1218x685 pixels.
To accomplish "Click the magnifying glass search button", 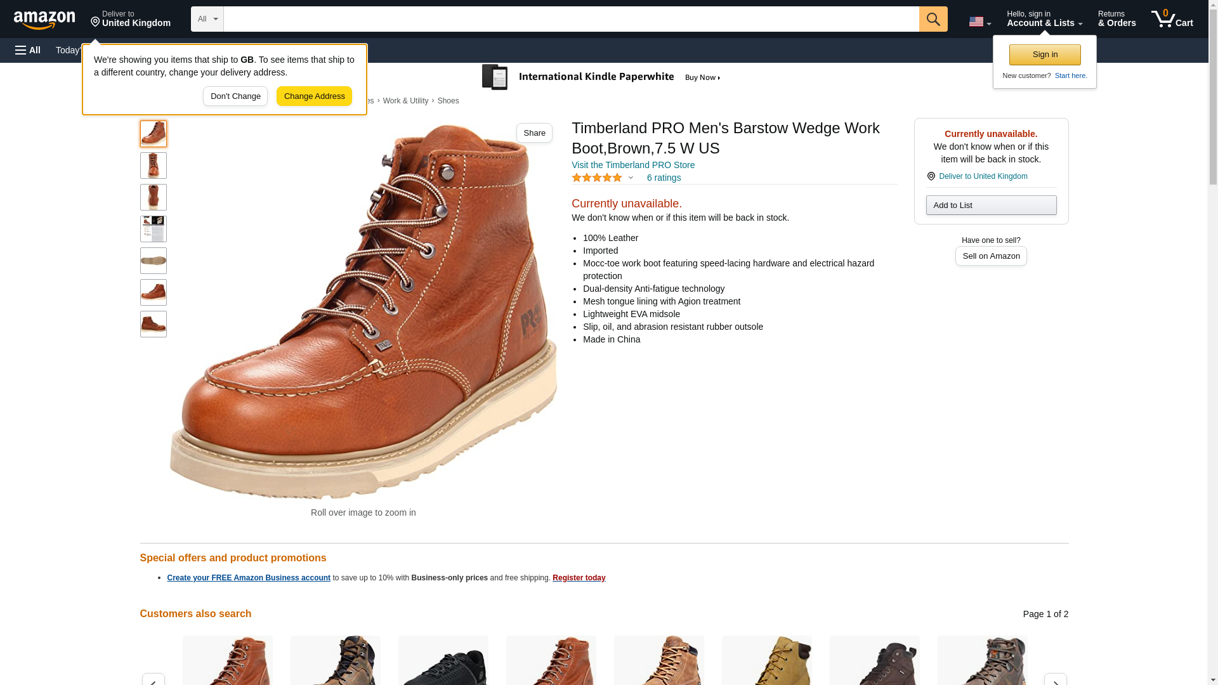I will pos(933,19).
